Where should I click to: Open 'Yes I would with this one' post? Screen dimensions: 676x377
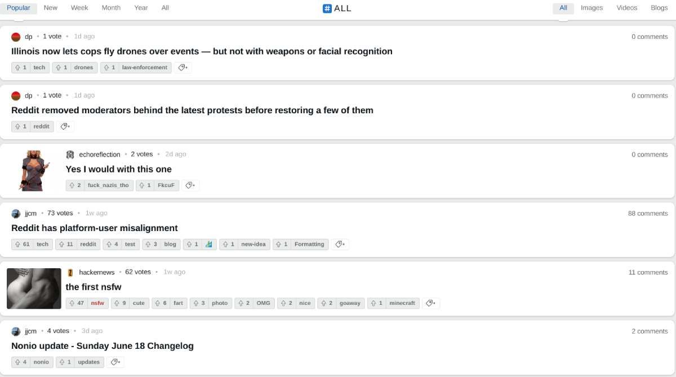[x=119, y=169]
